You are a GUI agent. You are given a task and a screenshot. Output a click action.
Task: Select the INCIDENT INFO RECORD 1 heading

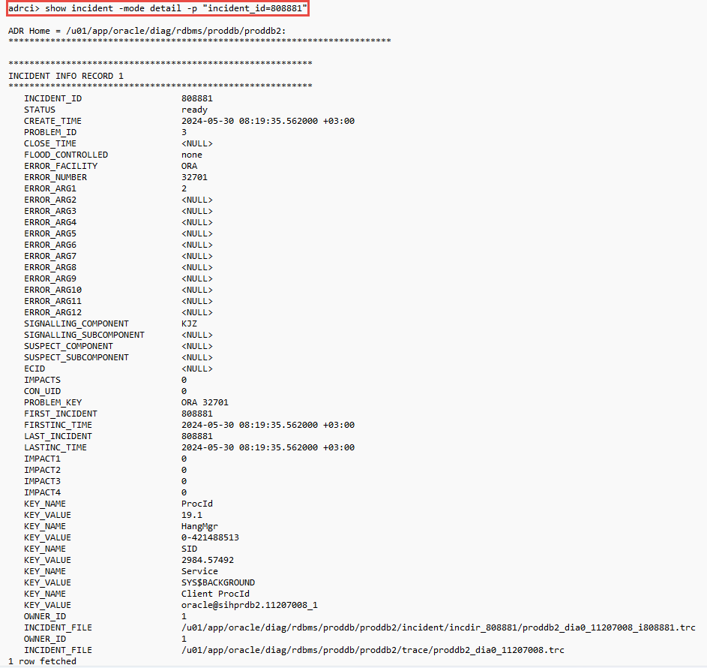[66, 76]
